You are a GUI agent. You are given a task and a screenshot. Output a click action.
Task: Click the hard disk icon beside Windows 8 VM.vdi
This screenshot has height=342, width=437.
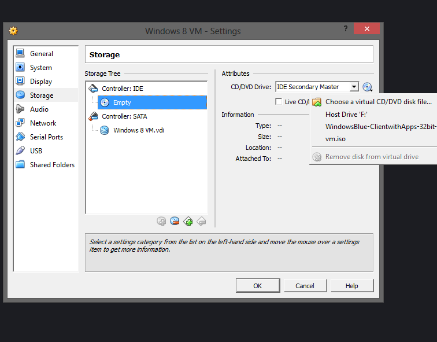point(105,130)
